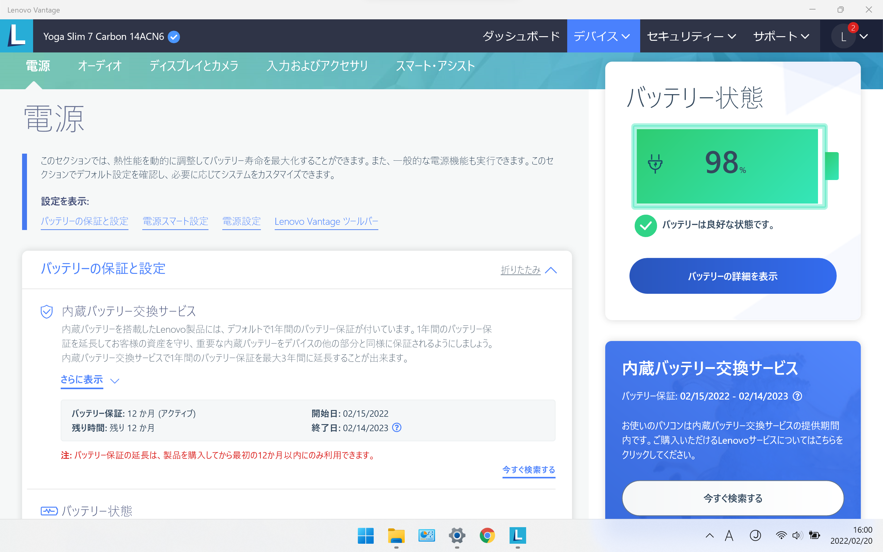Click the shield icon beside 内蔵バッテリー交換サービス
Viewport: 883px width, 552px height.
[x=47, y=311]
